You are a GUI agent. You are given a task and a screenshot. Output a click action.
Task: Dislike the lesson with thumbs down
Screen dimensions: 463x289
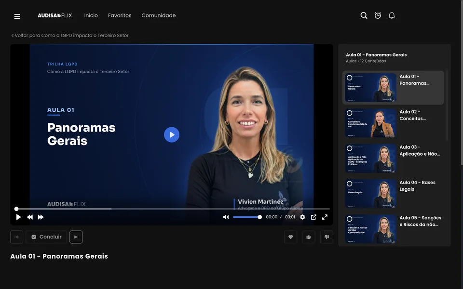[x=327, y=237]
